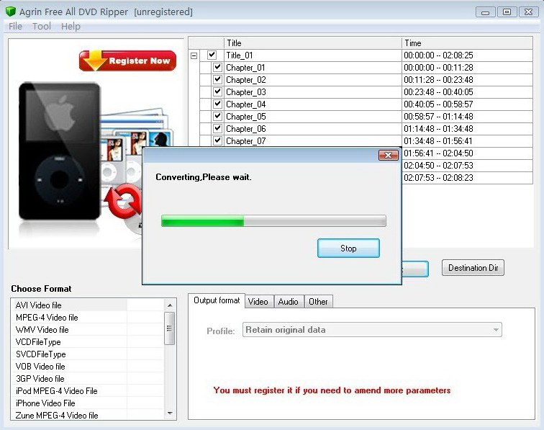Image resolution: width=544 pixels, height=430 pixels.
Task: Uncheck the Chapter_06 checkbox
Action: [x=217, y=128]
